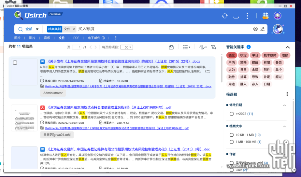Open first result's Multimedia folder path link
301x177 pixels.
pyautogui.click(x=128, y=86)
